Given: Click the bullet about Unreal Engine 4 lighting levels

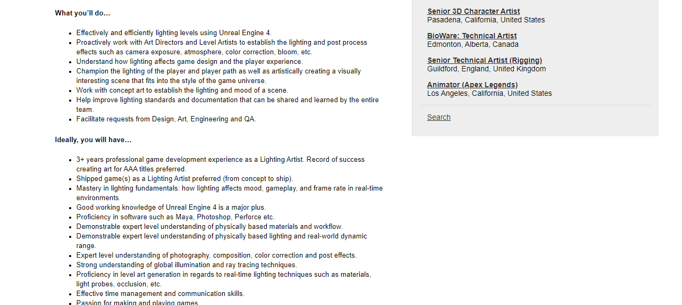Looking at the screenshot, I should click(x=174, y=32).
